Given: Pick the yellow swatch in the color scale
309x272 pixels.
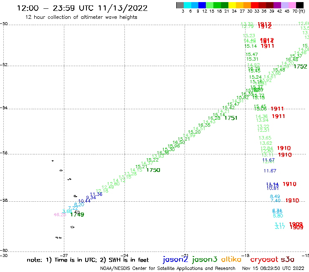Looking at the screenshot, I should click(232, 5).
